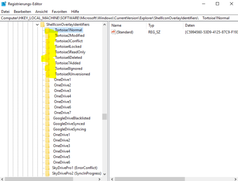Click tree pane scroll down arrow
This screenshot has height=181, width=238.
tap(104, 174)
